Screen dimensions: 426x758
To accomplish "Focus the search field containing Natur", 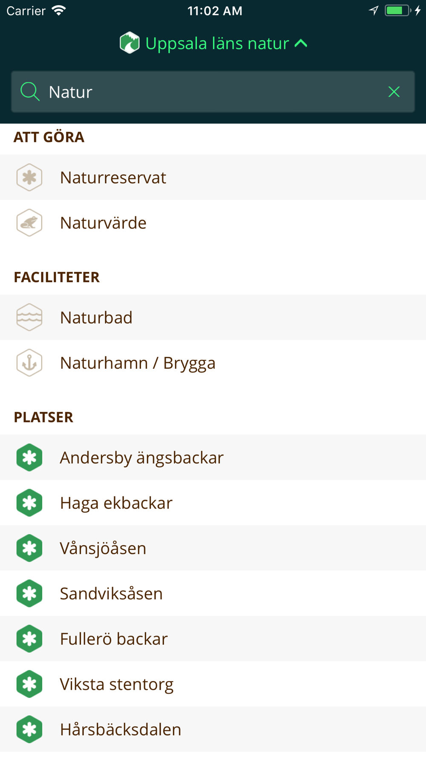I will coord(213,92).
